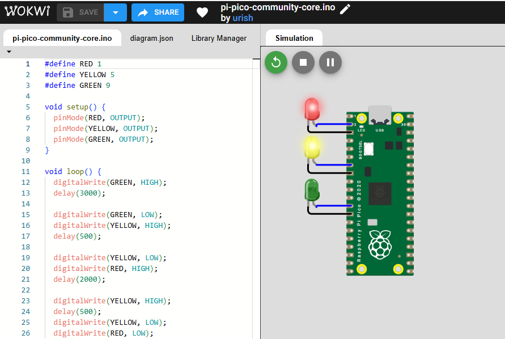Click the yellow LED component
Viewport: 505px width, 339px height.
(312, 147)
